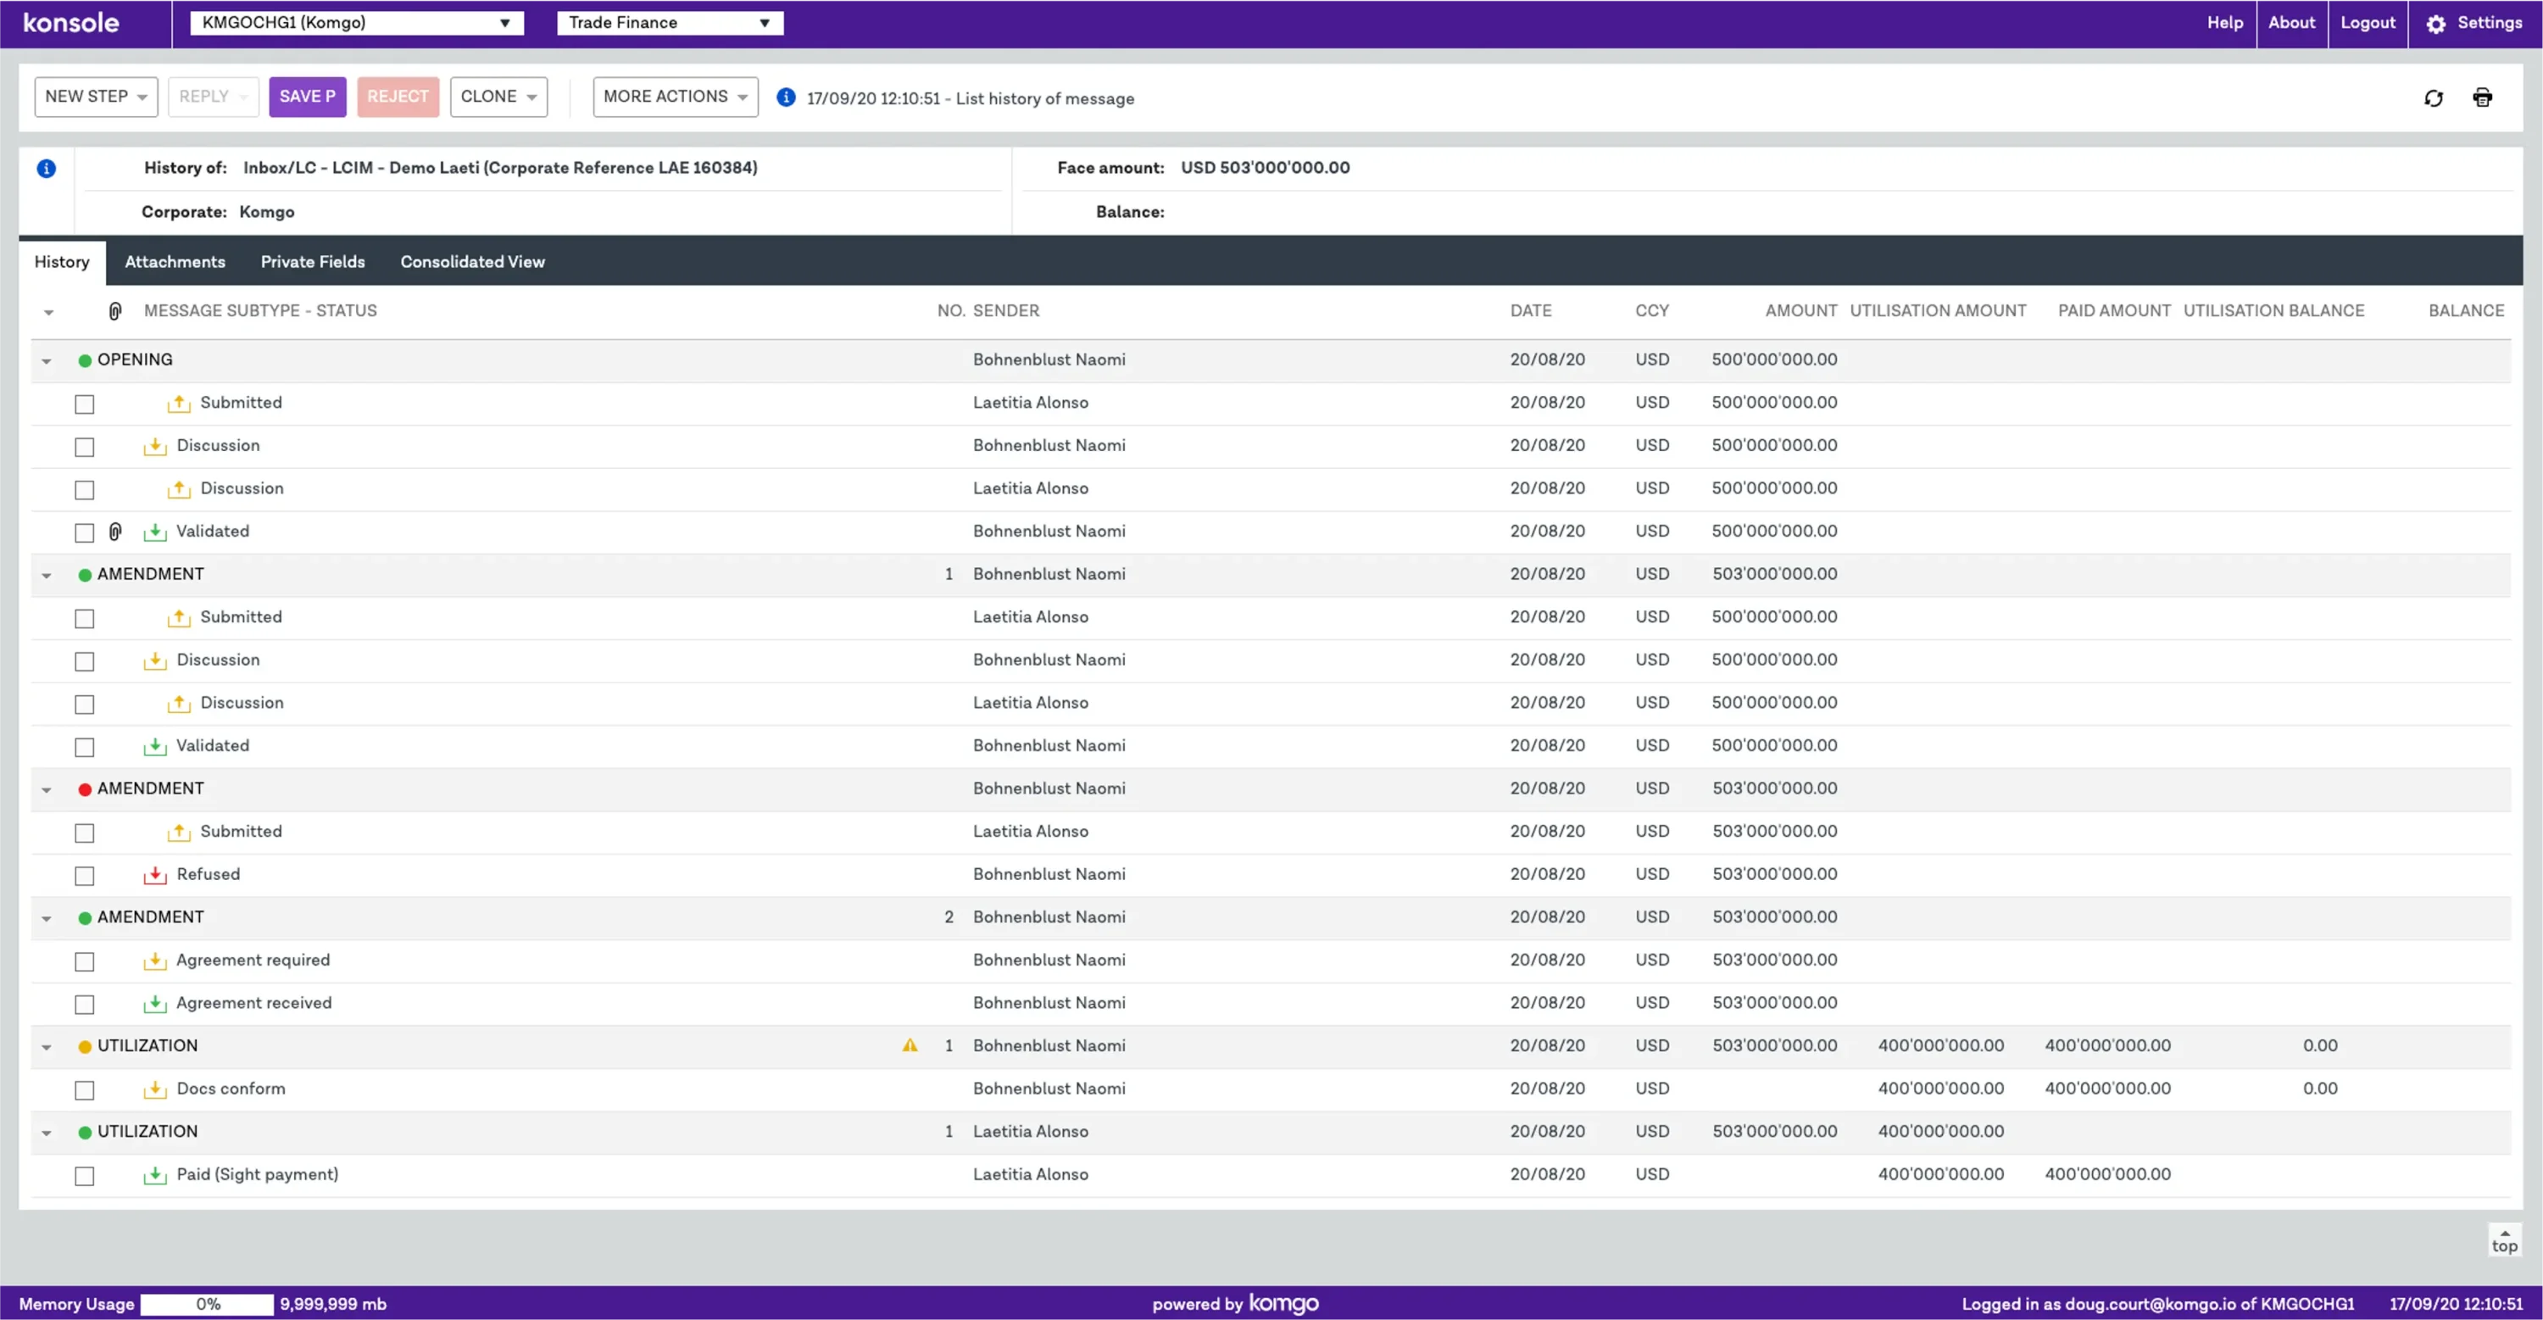Click the orange status dot on UTILIZATION row
This screenshot has height=1320, width=2543.
[85, 1046]
